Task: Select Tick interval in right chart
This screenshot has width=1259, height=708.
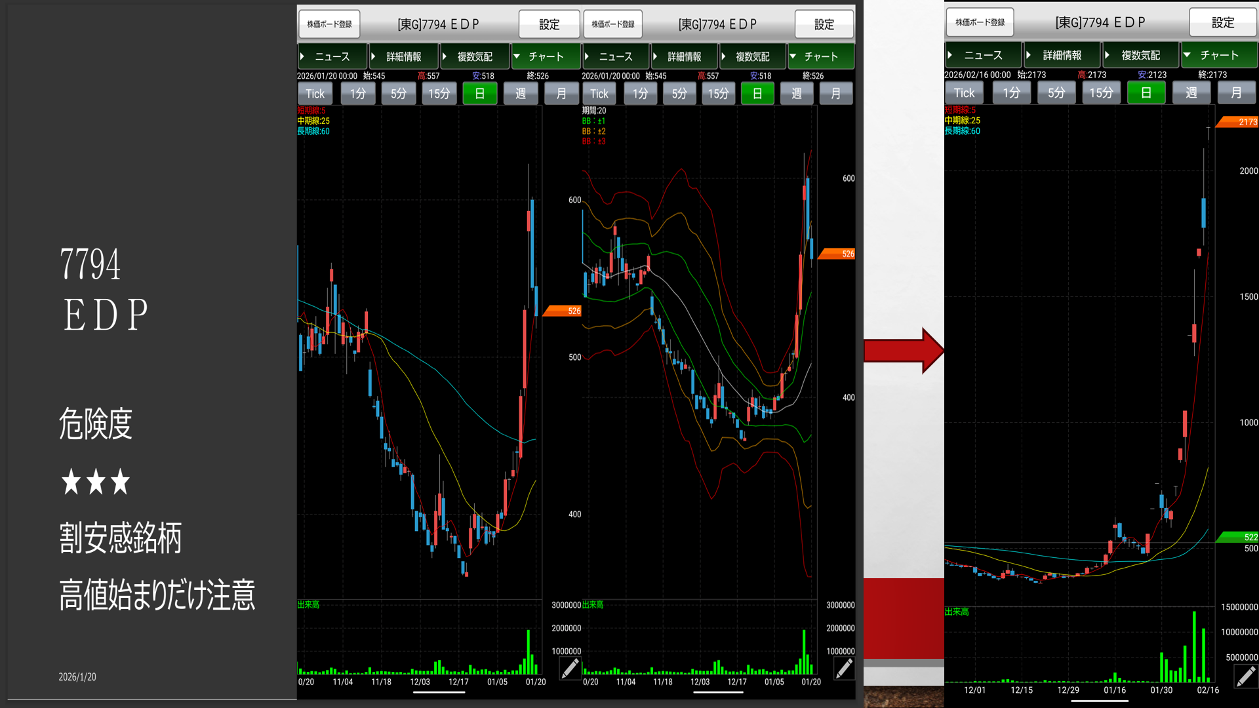Action: coord(964,93)
